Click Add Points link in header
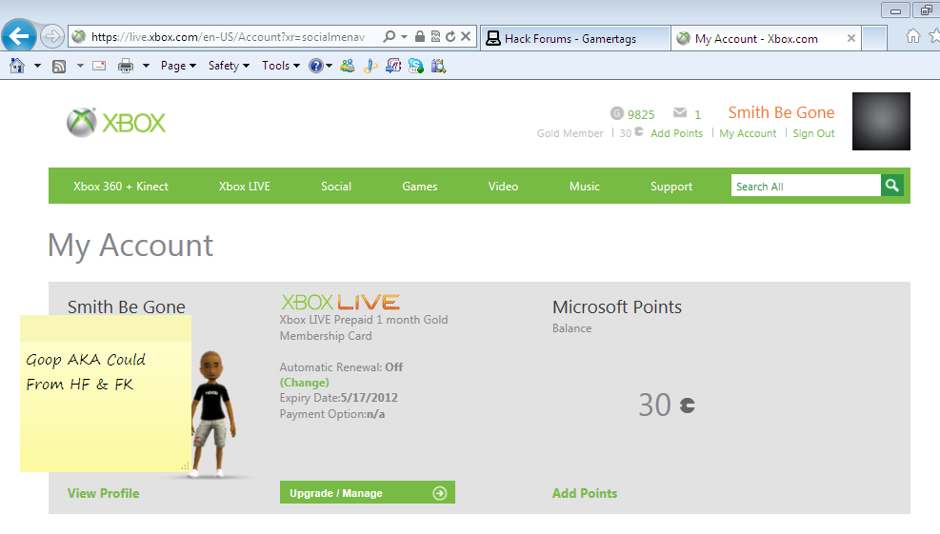 (676, 133)
